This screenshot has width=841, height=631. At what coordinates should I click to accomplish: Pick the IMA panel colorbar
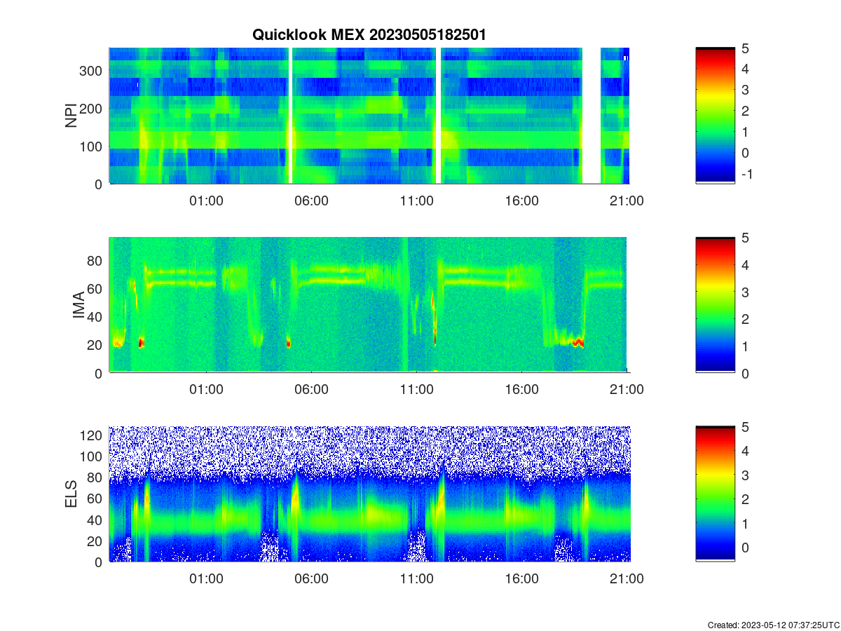(x=716, y=305)
